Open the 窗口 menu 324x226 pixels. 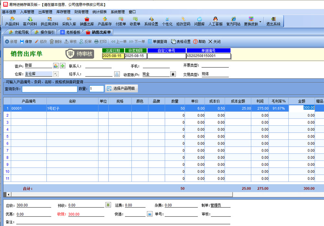click(132, 12)
